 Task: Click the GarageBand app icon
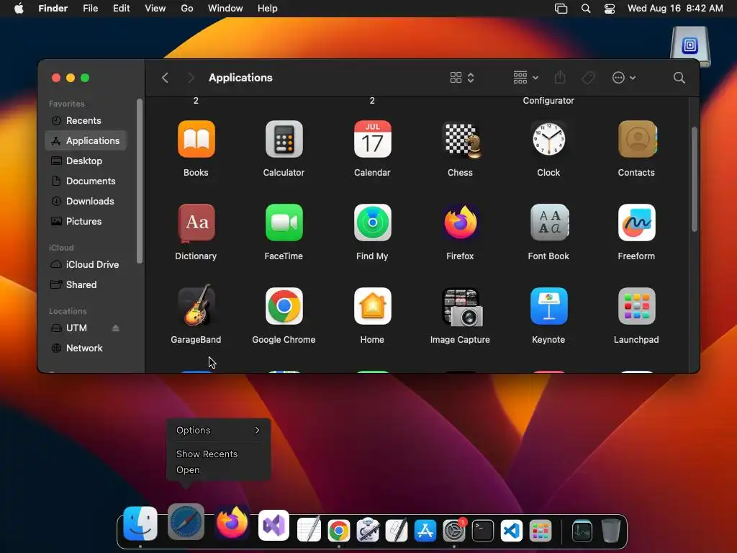pos(196,305)
